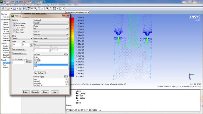The image size is (203, 114).
Task: Click the XYZ axis triad in graphics window
Action: coord(191,76)
